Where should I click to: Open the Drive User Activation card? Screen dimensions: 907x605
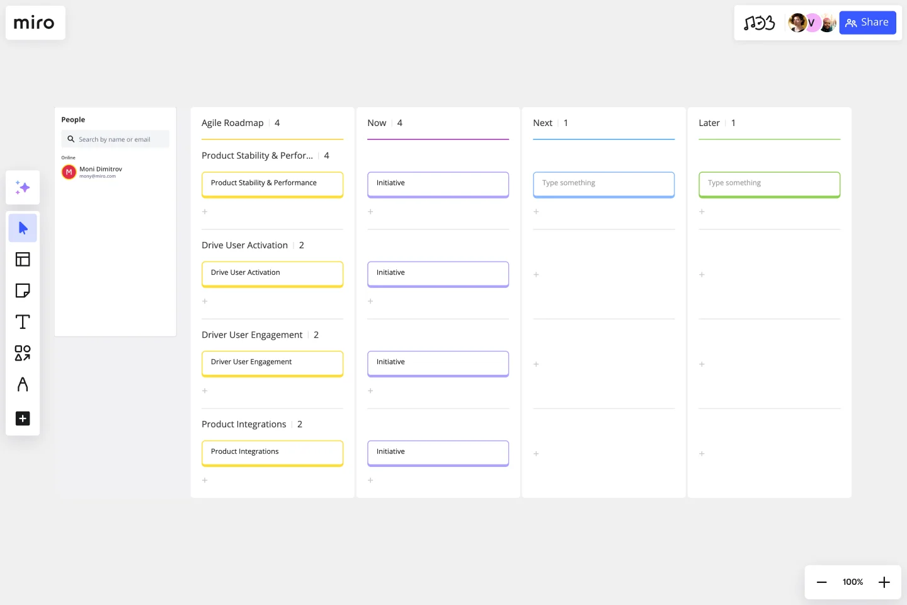pyautogui.click(x=272, y=274)
